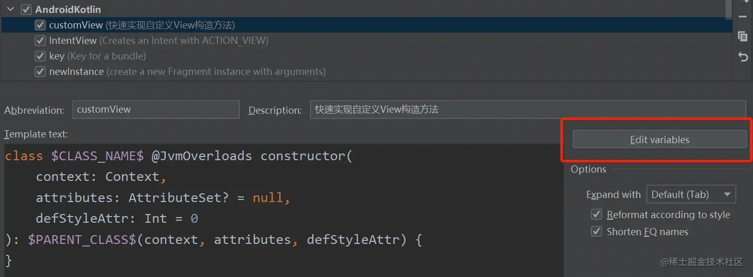Click into the Abbreviation text field
The height and width of the screenshot is (277, 753).
tap(155, 110)
